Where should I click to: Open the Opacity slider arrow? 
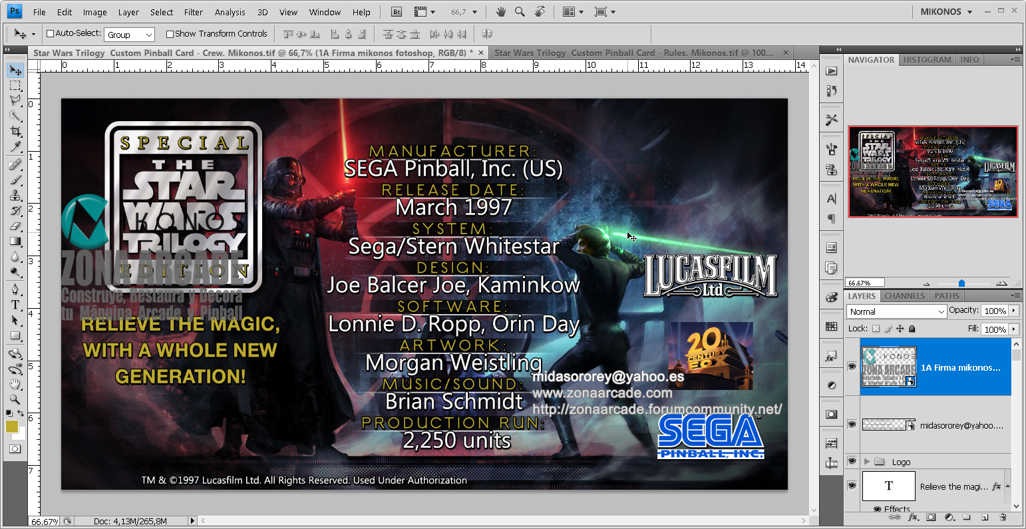pos(1014,311)
